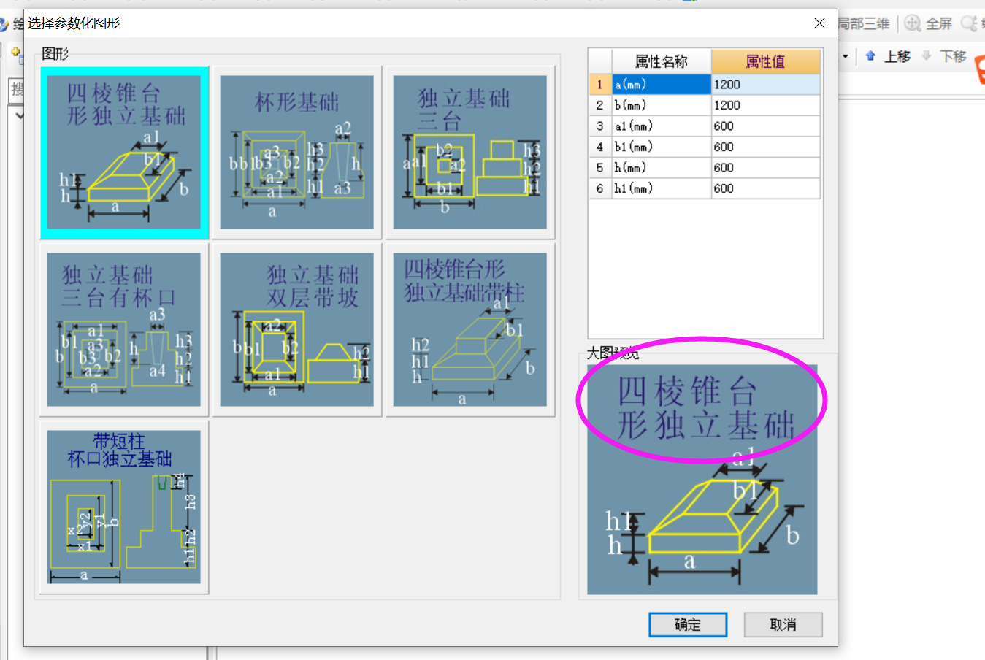Click 局部三维 in the main toolbar
Screen dimensions: 985x660
[x=865, y=23]
